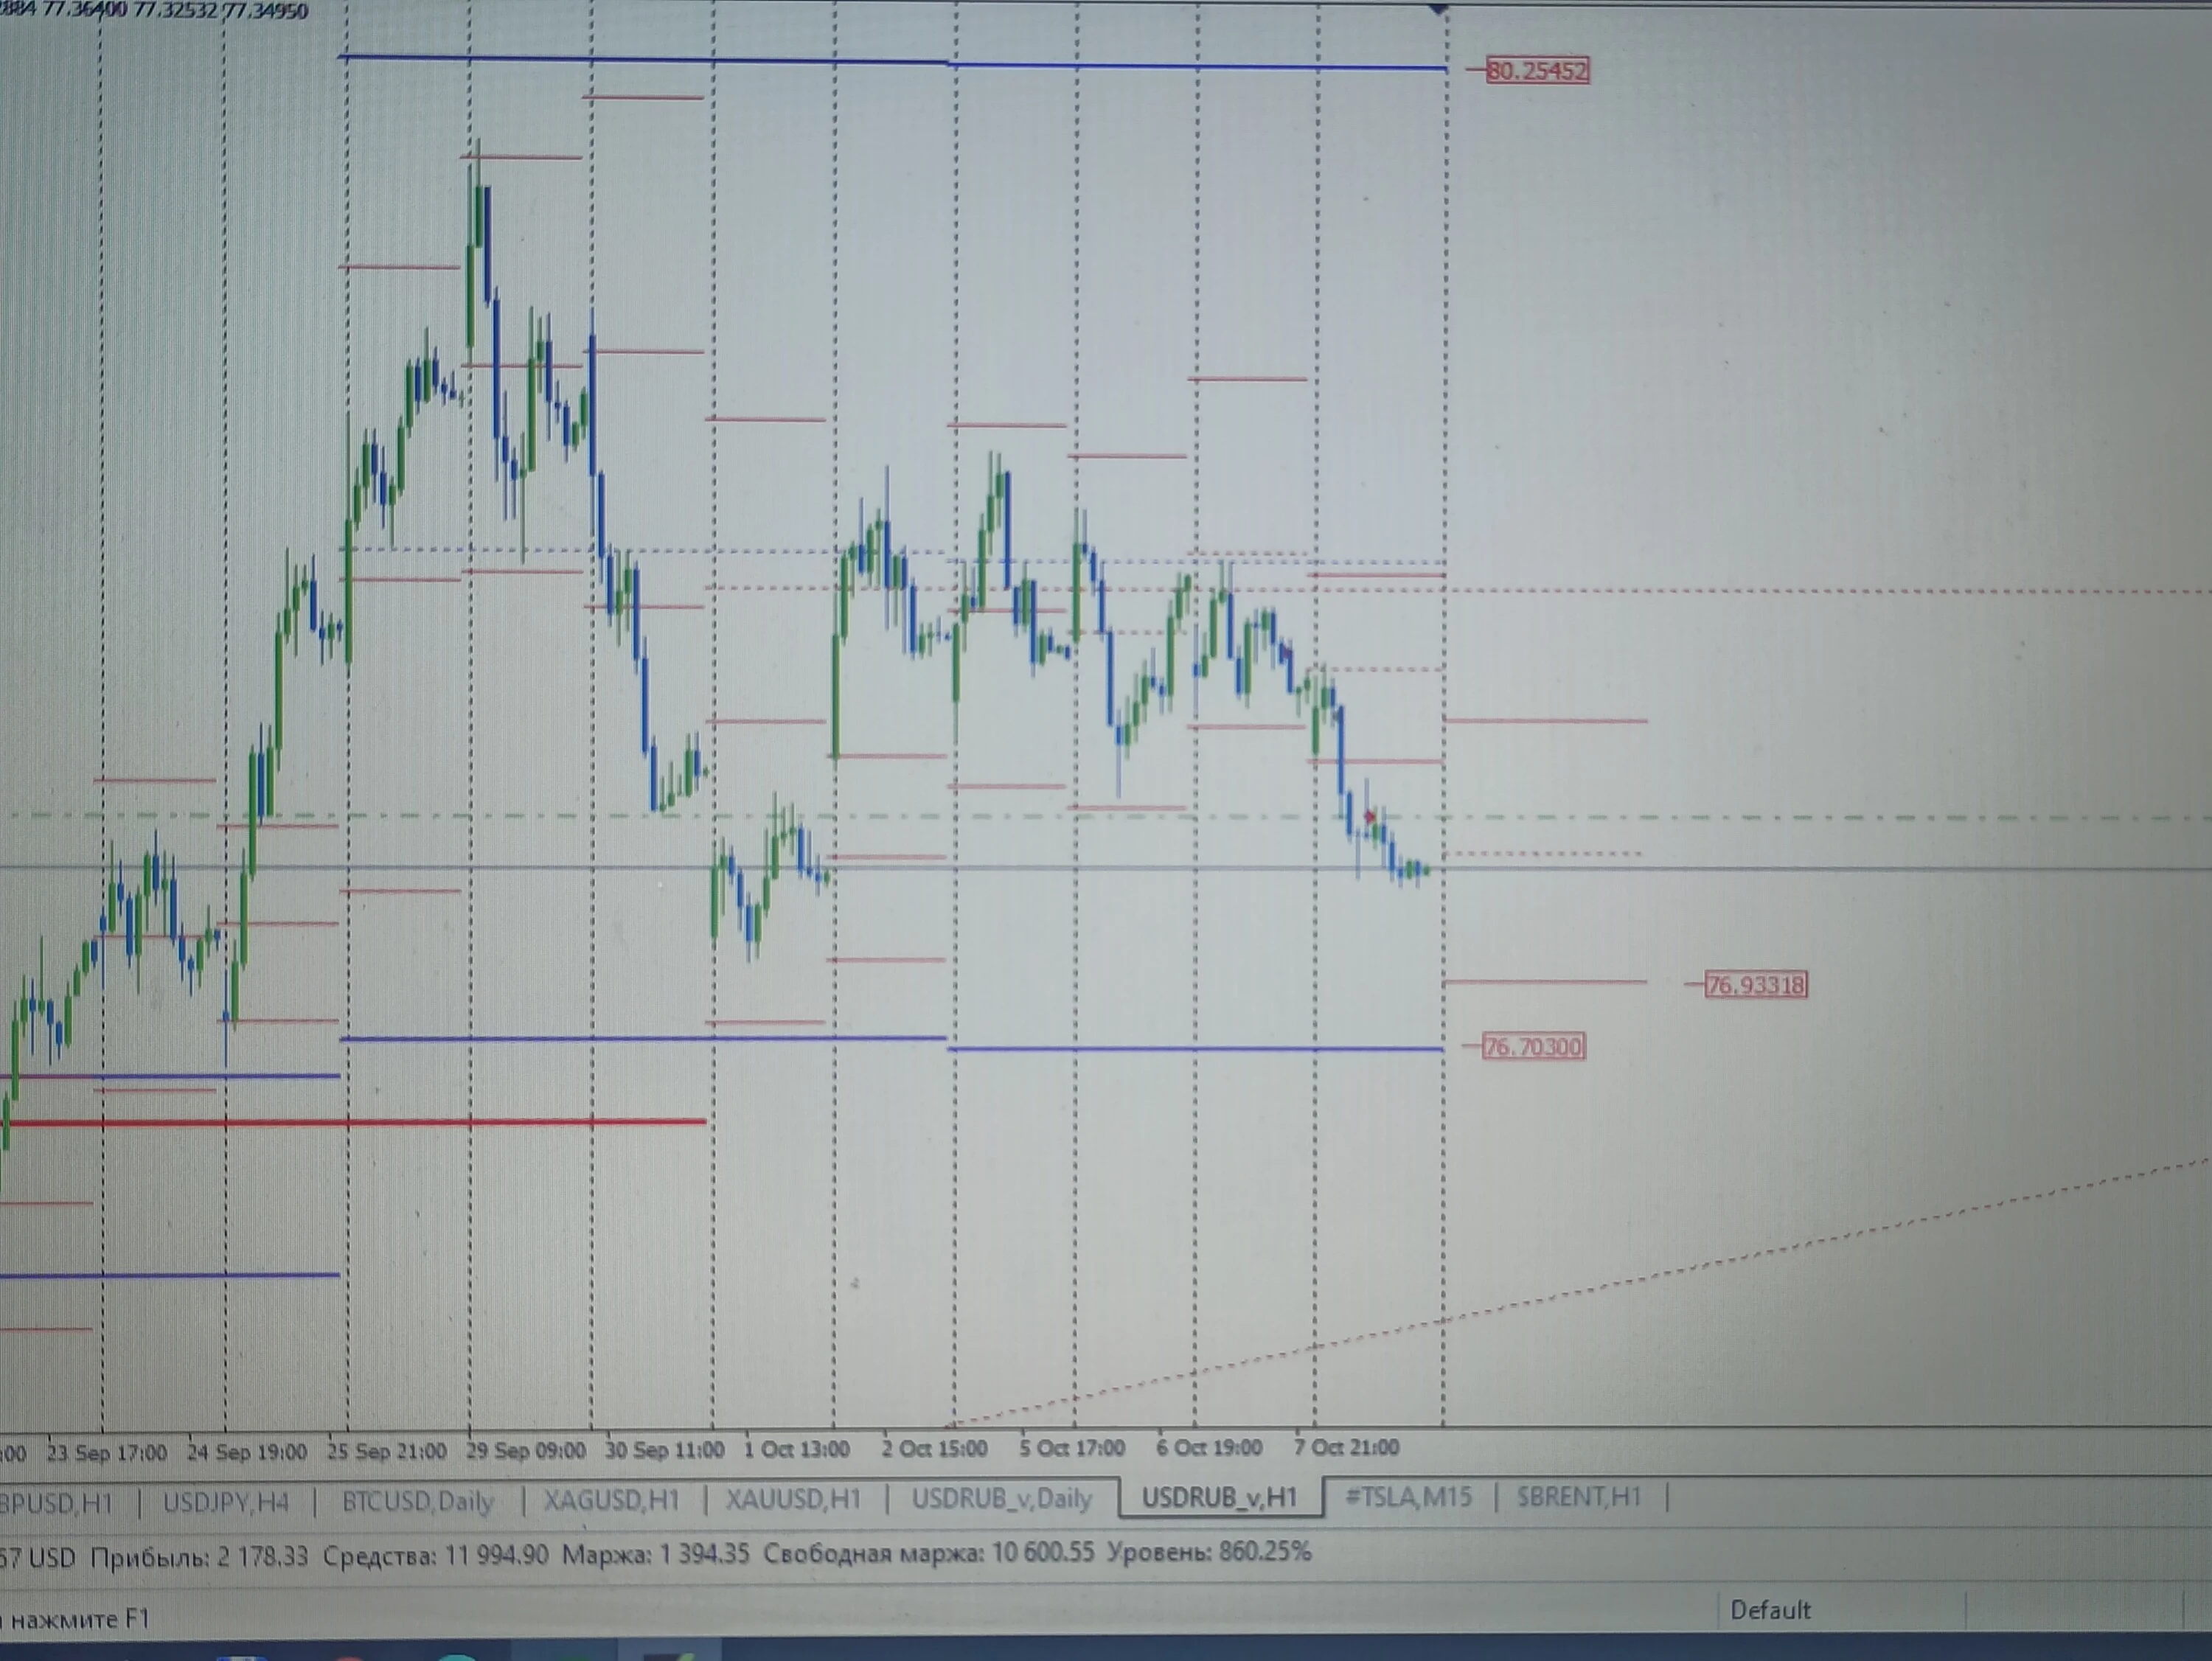Click the 23 Sep 17:00 time label
Screen dimensions: 2212x1661
pos(106,1453)
